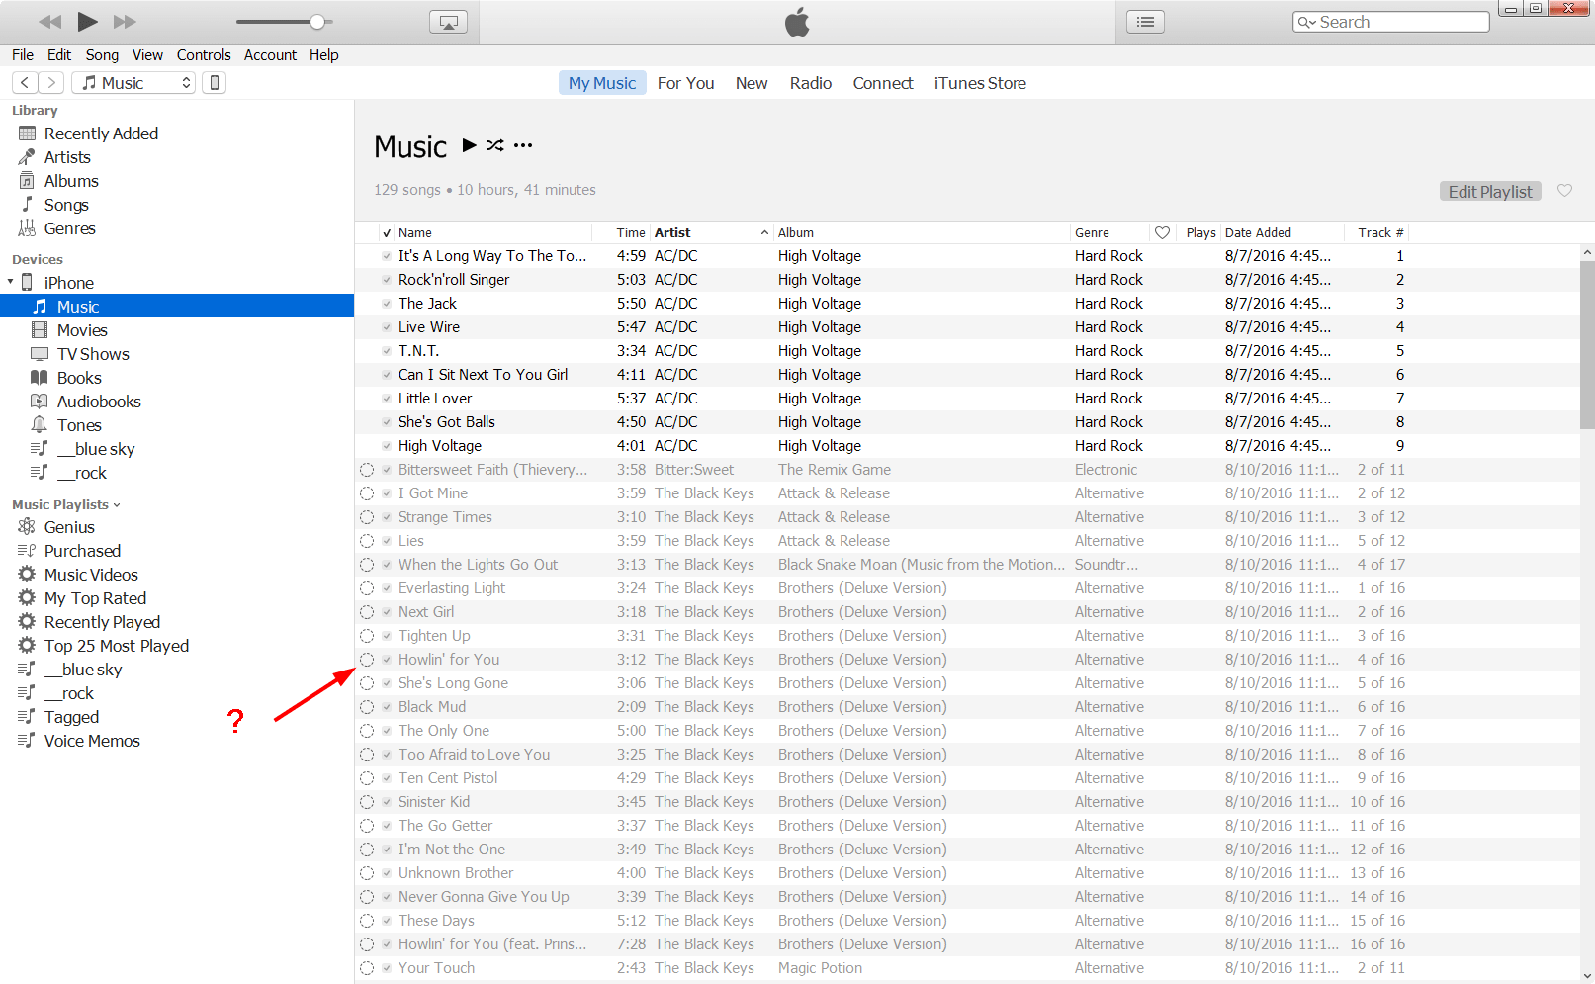Screen dimensions: 1595x984
Task: Open the Top 25 Most Played playlist
Action: tap(116, 646)
